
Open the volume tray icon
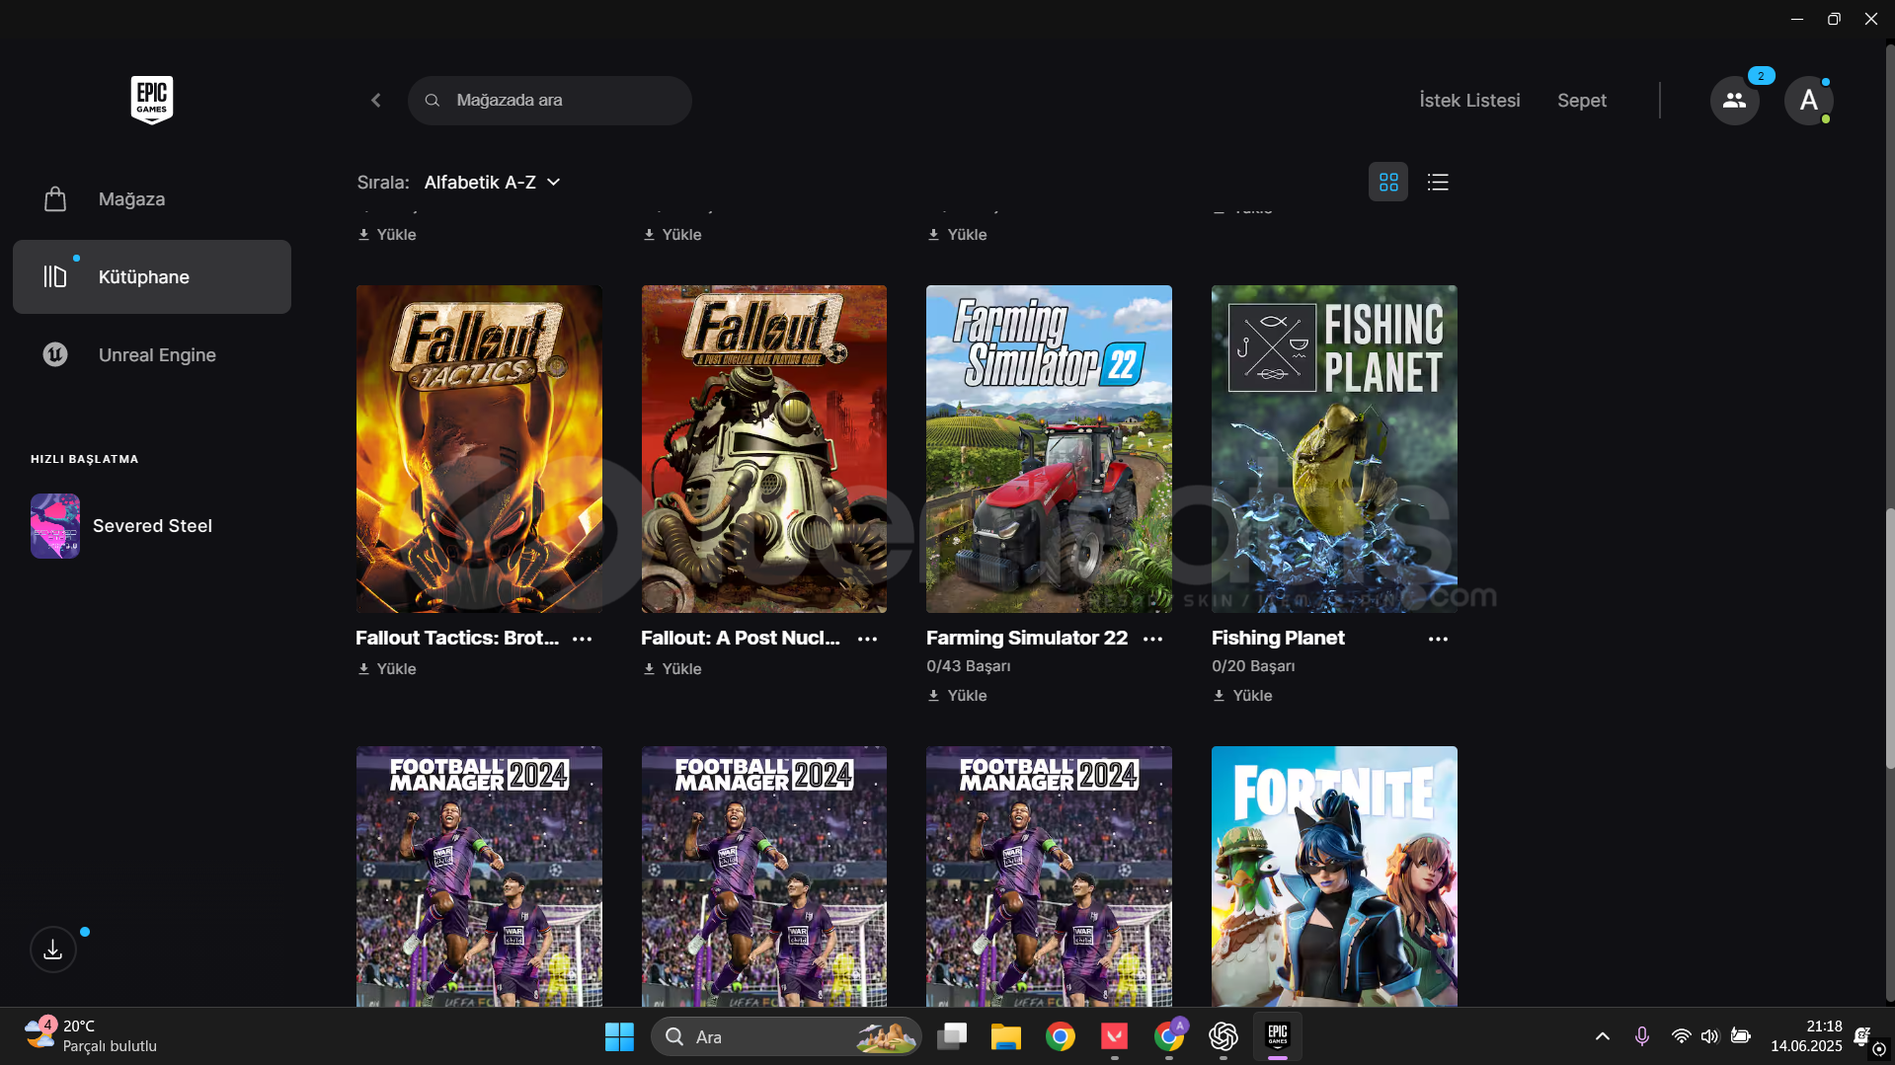click(1709, 1037)
